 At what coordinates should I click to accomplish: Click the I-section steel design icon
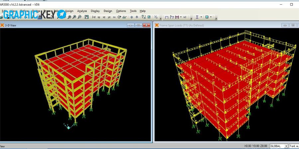[x=197, y=17]
